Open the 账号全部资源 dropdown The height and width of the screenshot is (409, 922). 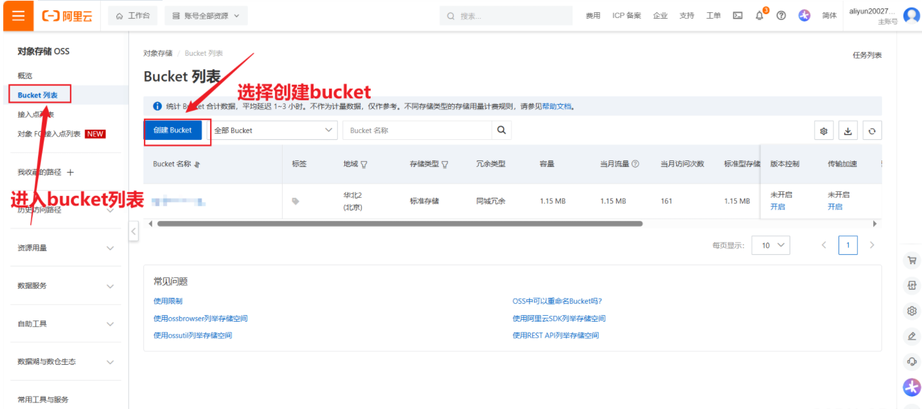point(206,15)
